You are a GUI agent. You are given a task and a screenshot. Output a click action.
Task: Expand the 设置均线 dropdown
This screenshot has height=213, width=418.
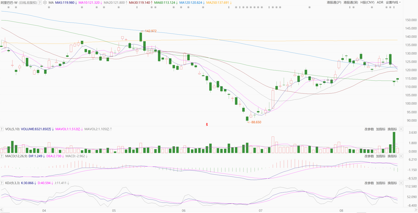click(393, 3)
